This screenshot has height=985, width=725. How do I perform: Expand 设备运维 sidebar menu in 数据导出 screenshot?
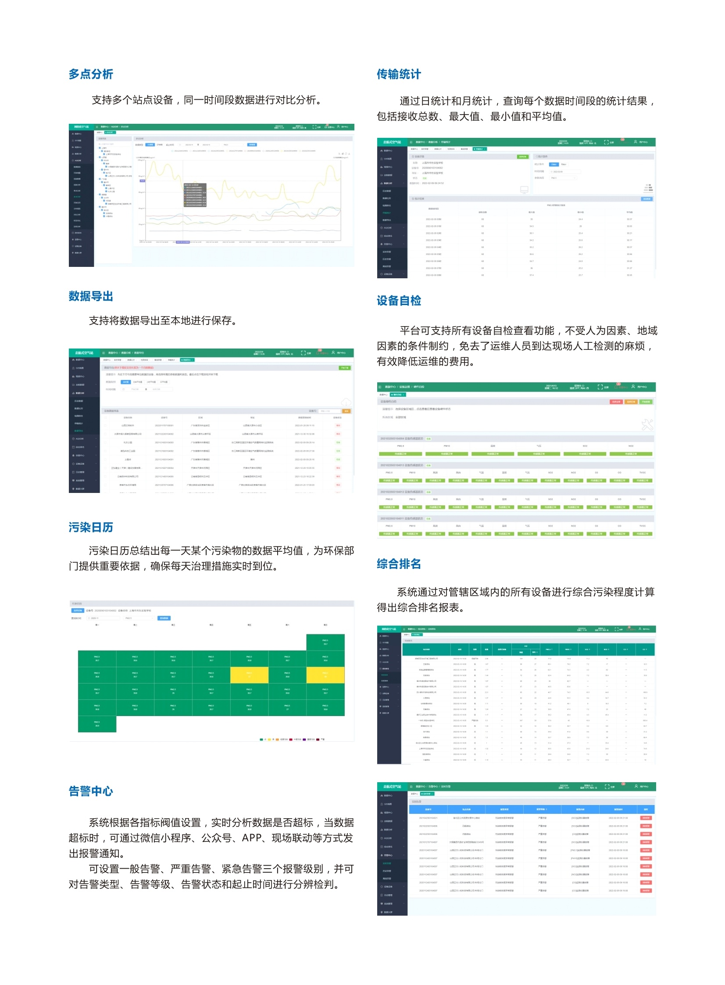[x=84, y=464]
